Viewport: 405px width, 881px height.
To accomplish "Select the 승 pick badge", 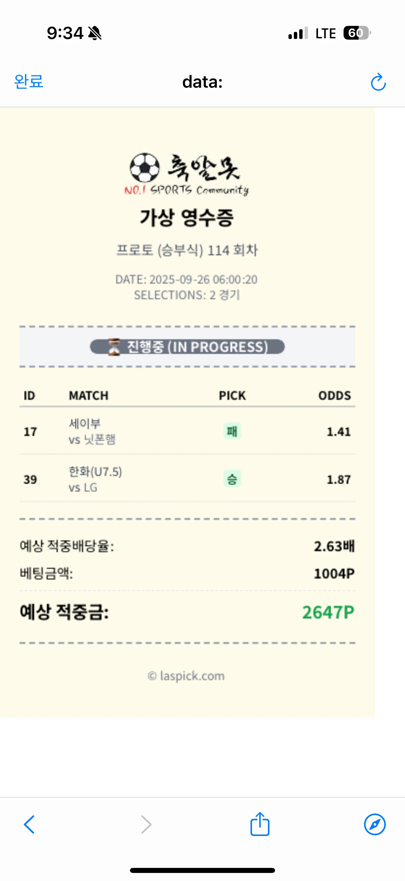I will [232, 479].
